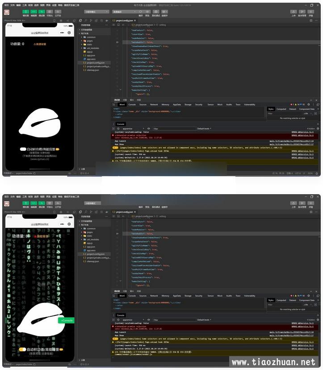Open Default levels dropdown in upper console
323x370 pixels.
click(204, 128)
